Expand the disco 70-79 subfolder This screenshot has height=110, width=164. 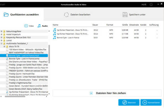pos(4,46)
